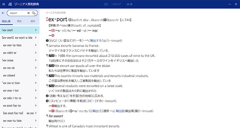Open the hamburger menu
The width and height of the screenshot is (240, 128).
4,4
